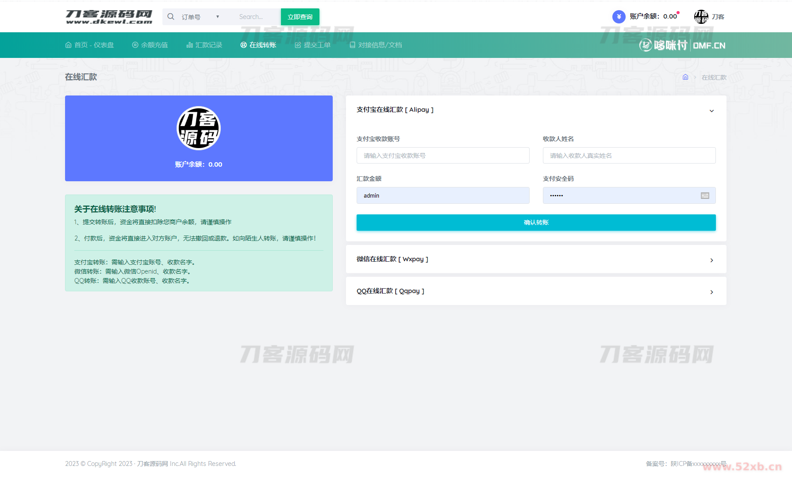This screenshot has width=792, height=477.
Task: Click the search magnifier icon
Action: click(171, 17)
